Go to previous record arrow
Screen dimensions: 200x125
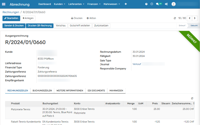(190, 18)
